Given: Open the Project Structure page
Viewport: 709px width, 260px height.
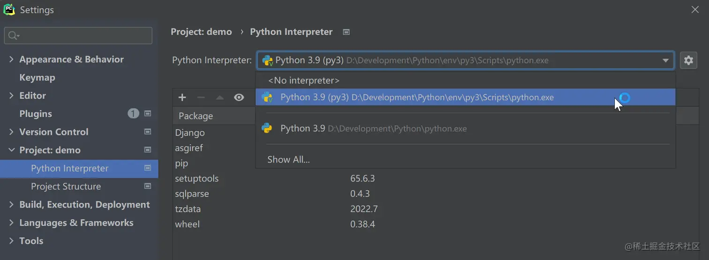Looking at the screenshot, I should pos(66,186).
